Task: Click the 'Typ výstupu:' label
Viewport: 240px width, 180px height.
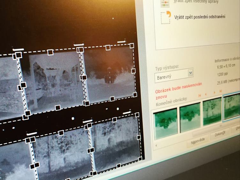Action: pyautogui.click(x=167, y=68)
